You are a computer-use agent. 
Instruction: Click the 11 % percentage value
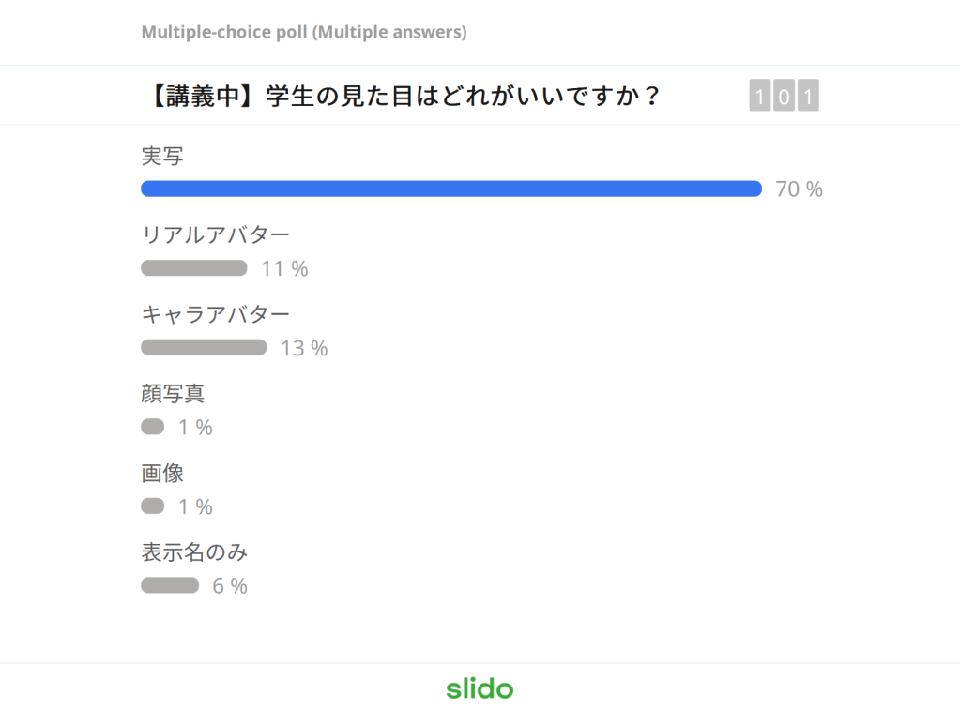(284, 269)
